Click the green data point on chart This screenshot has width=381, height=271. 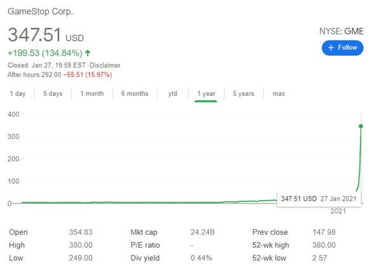tap(361, 126)
